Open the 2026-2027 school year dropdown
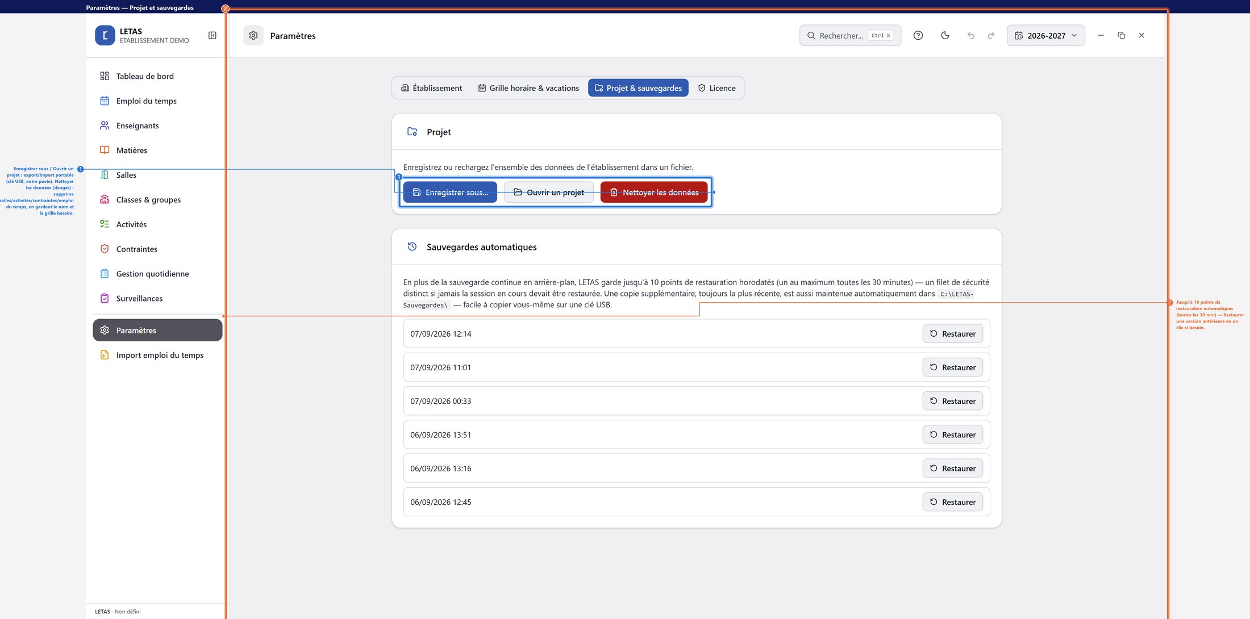Image resolution: width=1250 pixels, height=619 pixels. 1046,35
